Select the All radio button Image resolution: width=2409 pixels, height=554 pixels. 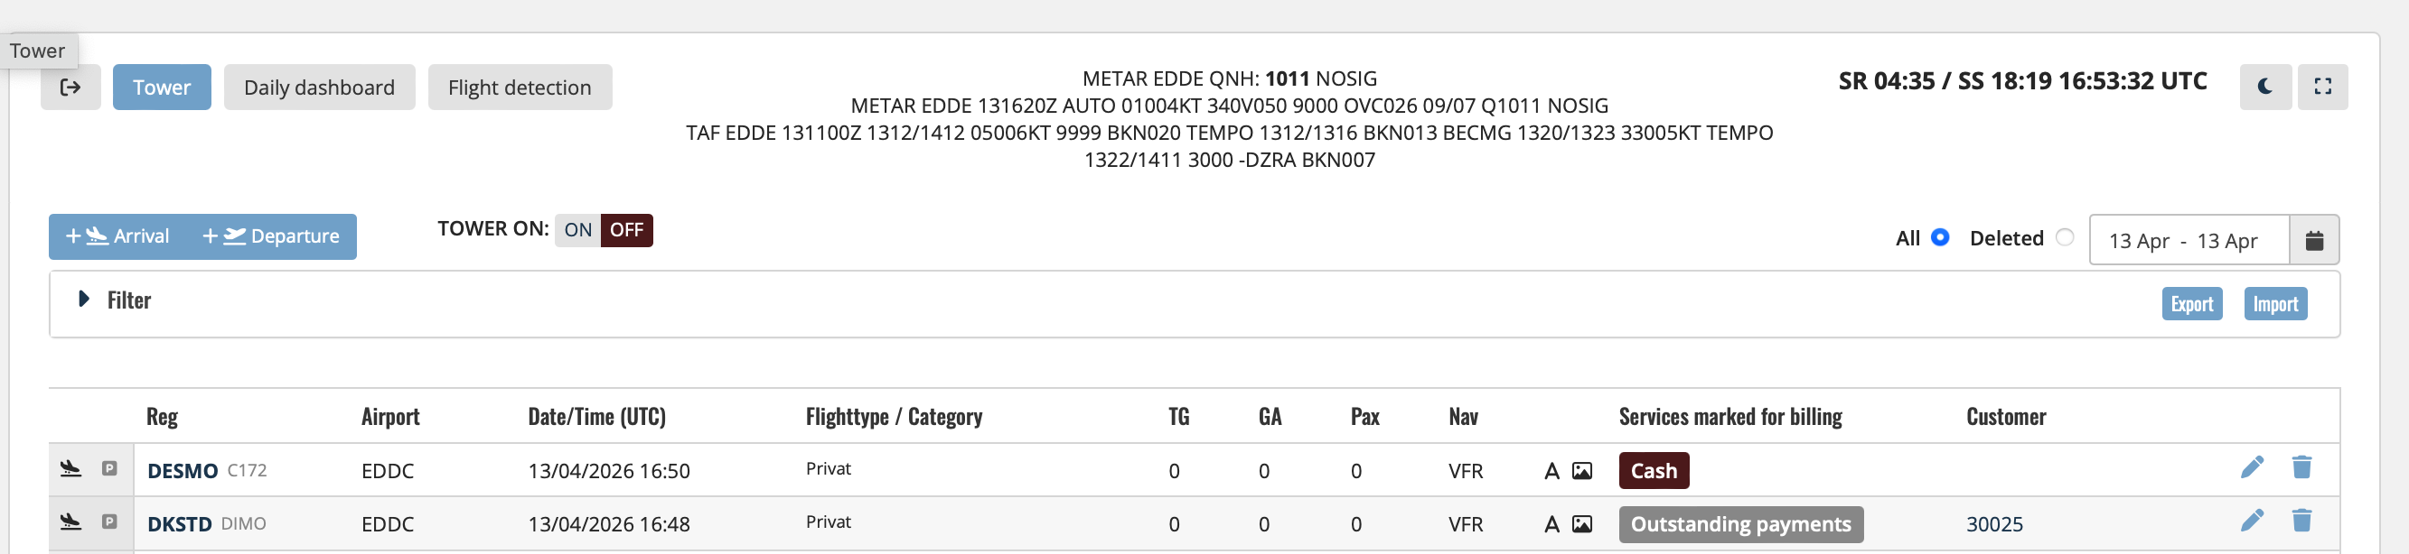pyautogui.click(x=1939, y=237)
